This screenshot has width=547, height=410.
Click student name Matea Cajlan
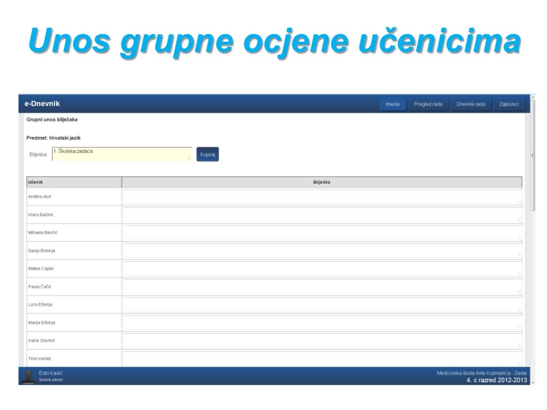[x=41, y=269]
